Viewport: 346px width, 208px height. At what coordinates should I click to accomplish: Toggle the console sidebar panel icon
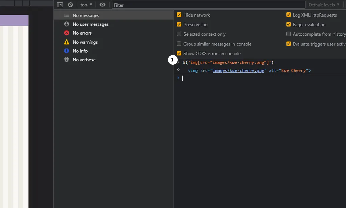(60, 5)
